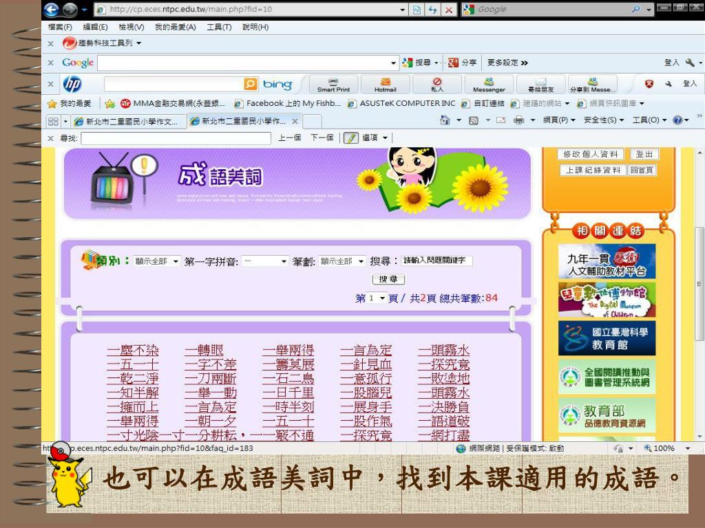This screenshot has height=528, width=705.
Task: Click the 登出 logout button
Action: click(644, 155)
